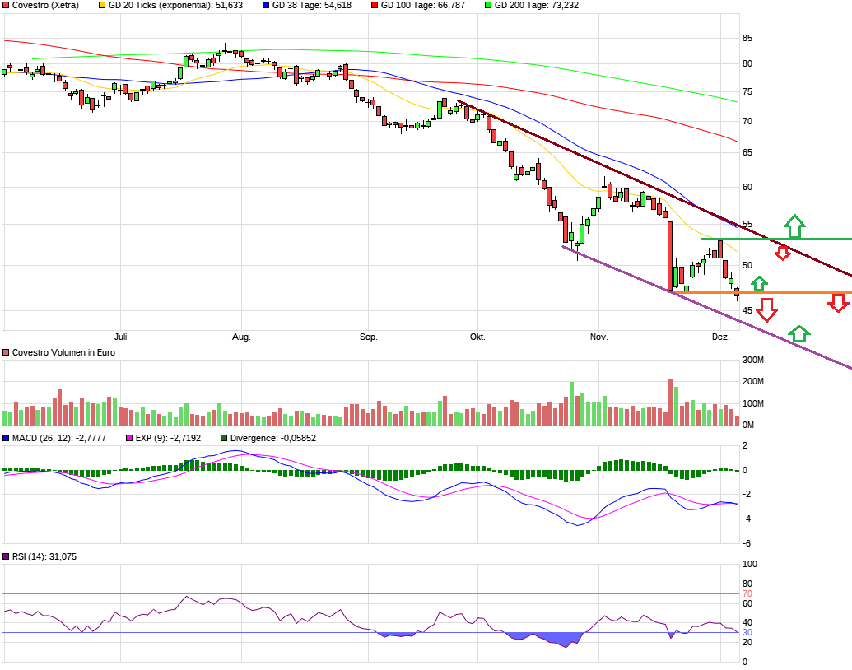Click the red GD 100 Tage legend swatch

point(375,6)
